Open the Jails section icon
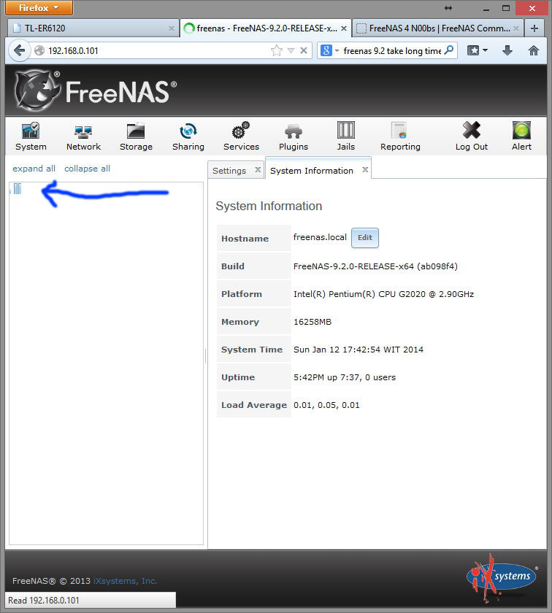 [x=346, y=130]
